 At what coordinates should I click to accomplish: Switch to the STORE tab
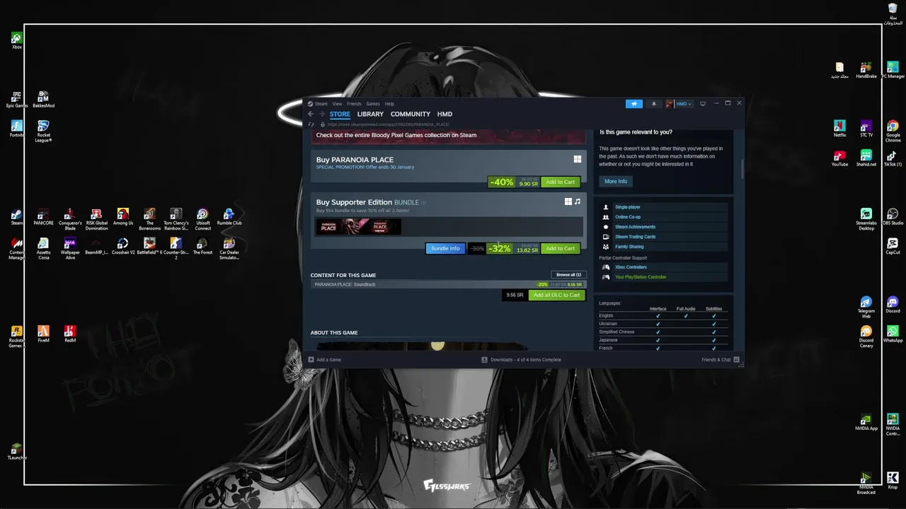point(340,115)
